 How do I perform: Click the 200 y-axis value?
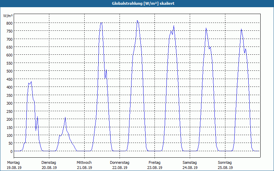pyautogui.click(x=10, y=119)
